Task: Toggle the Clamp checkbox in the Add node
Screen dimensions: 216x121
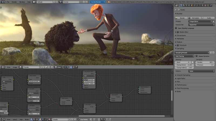Action: pos(3,83)
